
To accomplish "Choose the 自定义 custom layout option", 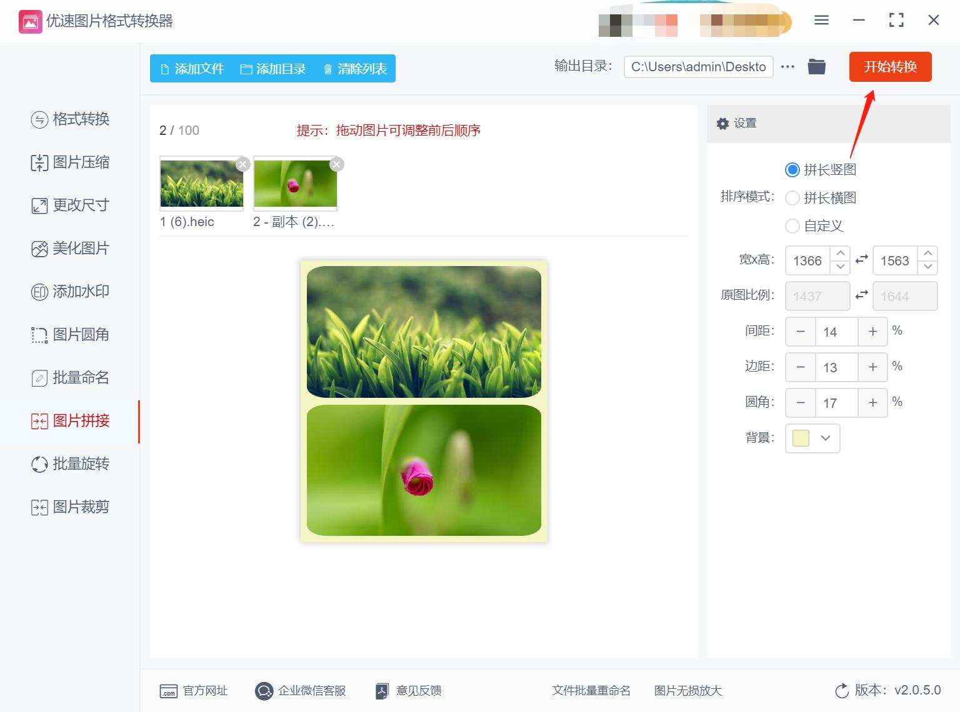I will tap(792, 226).
